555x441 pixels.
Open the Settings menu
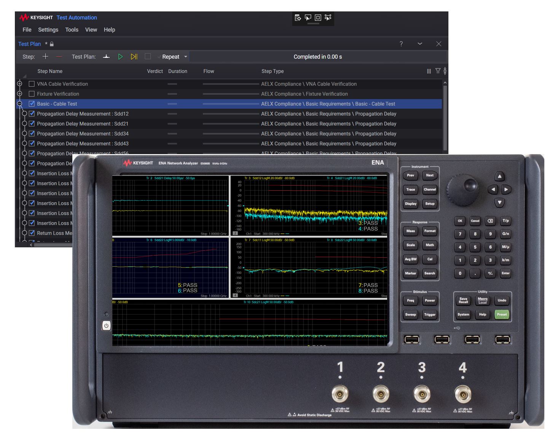click(48, 30)
